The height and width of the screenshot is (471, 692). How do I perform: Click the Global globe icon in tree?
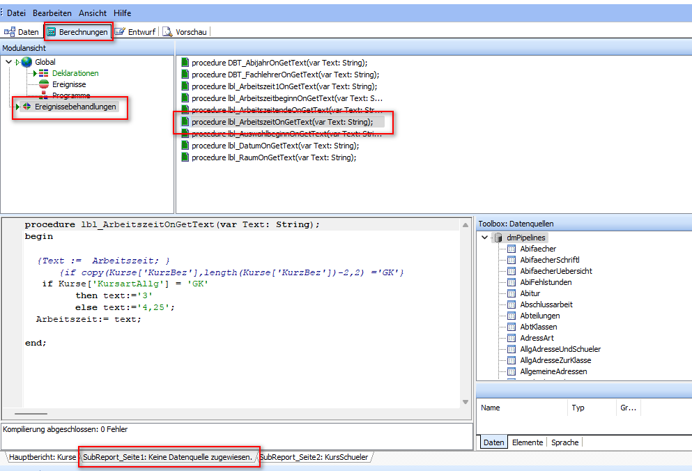[x=26, y=62]
